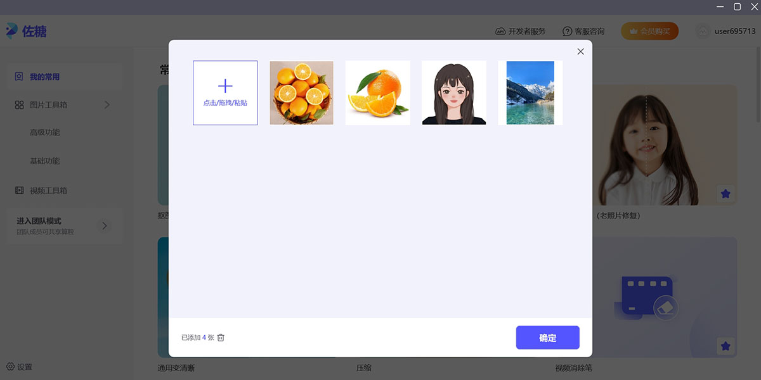Click the trash icon to clear added images
Viewport: 761px width, 380px height.
click(x=221, y=338)
